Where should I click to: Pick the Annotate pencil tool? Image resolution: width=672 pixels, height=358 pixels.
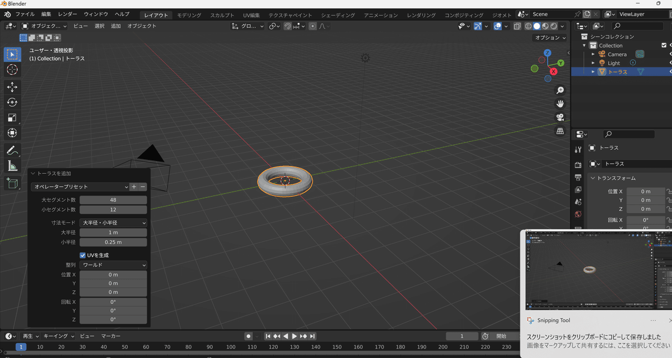pyautogui.click(x=12, y=150)
